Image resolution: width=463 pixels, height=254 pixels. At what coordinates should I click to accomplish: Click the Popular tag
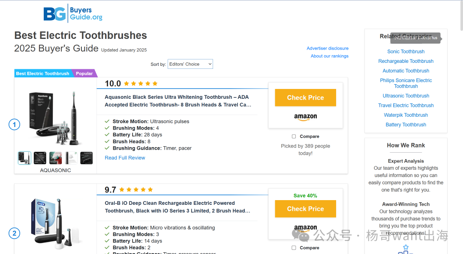point(84,74)
